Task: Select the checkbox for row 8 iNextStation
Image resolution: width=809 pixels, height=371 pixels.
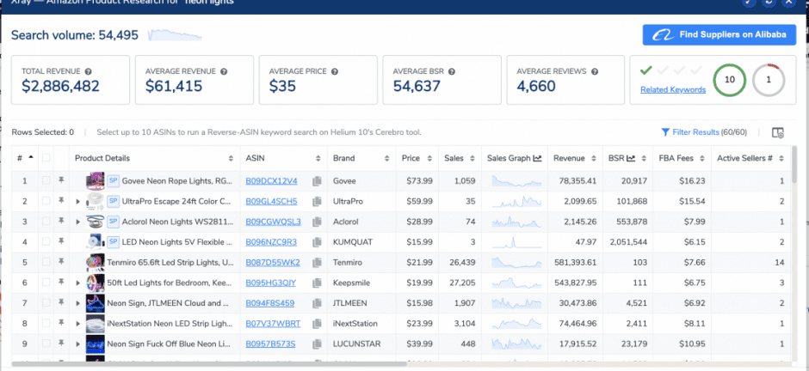Action: [46, 323]
